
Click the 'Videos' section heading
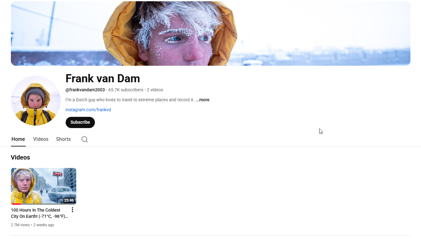(x=21, y=157)
